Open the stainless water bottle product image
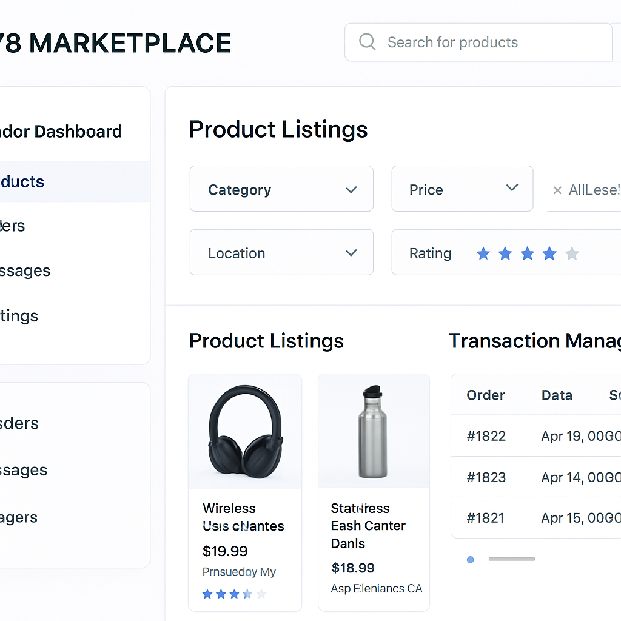621x621 pixels. [x=374, y=431]
